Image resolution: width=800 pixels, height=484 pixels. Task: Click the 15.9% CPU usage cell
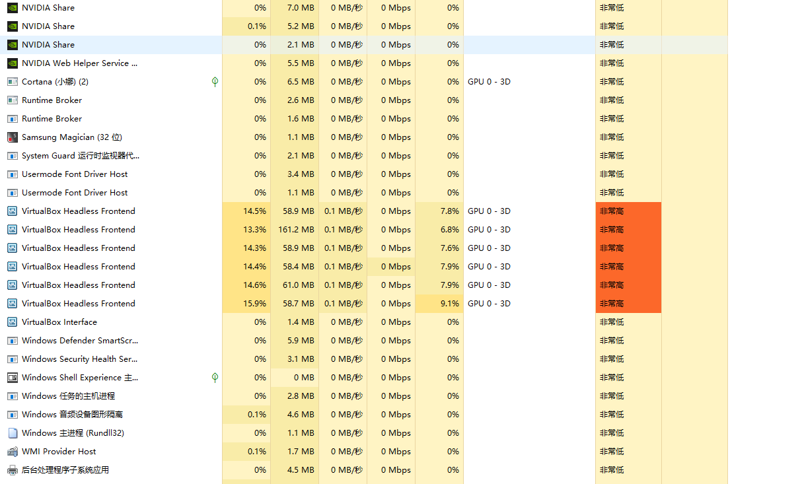[254, 304]
